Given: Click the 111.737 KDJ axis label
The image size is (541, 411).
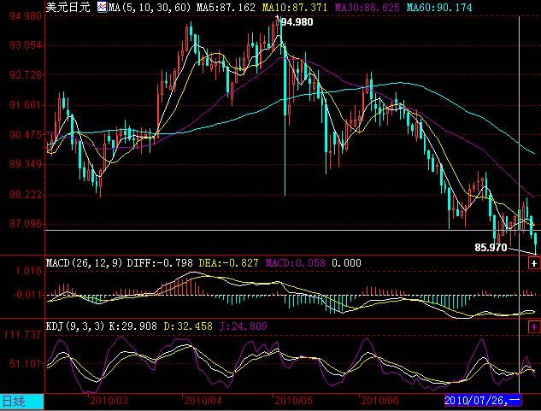Looking at the screenshot, I should pos(23,335).
